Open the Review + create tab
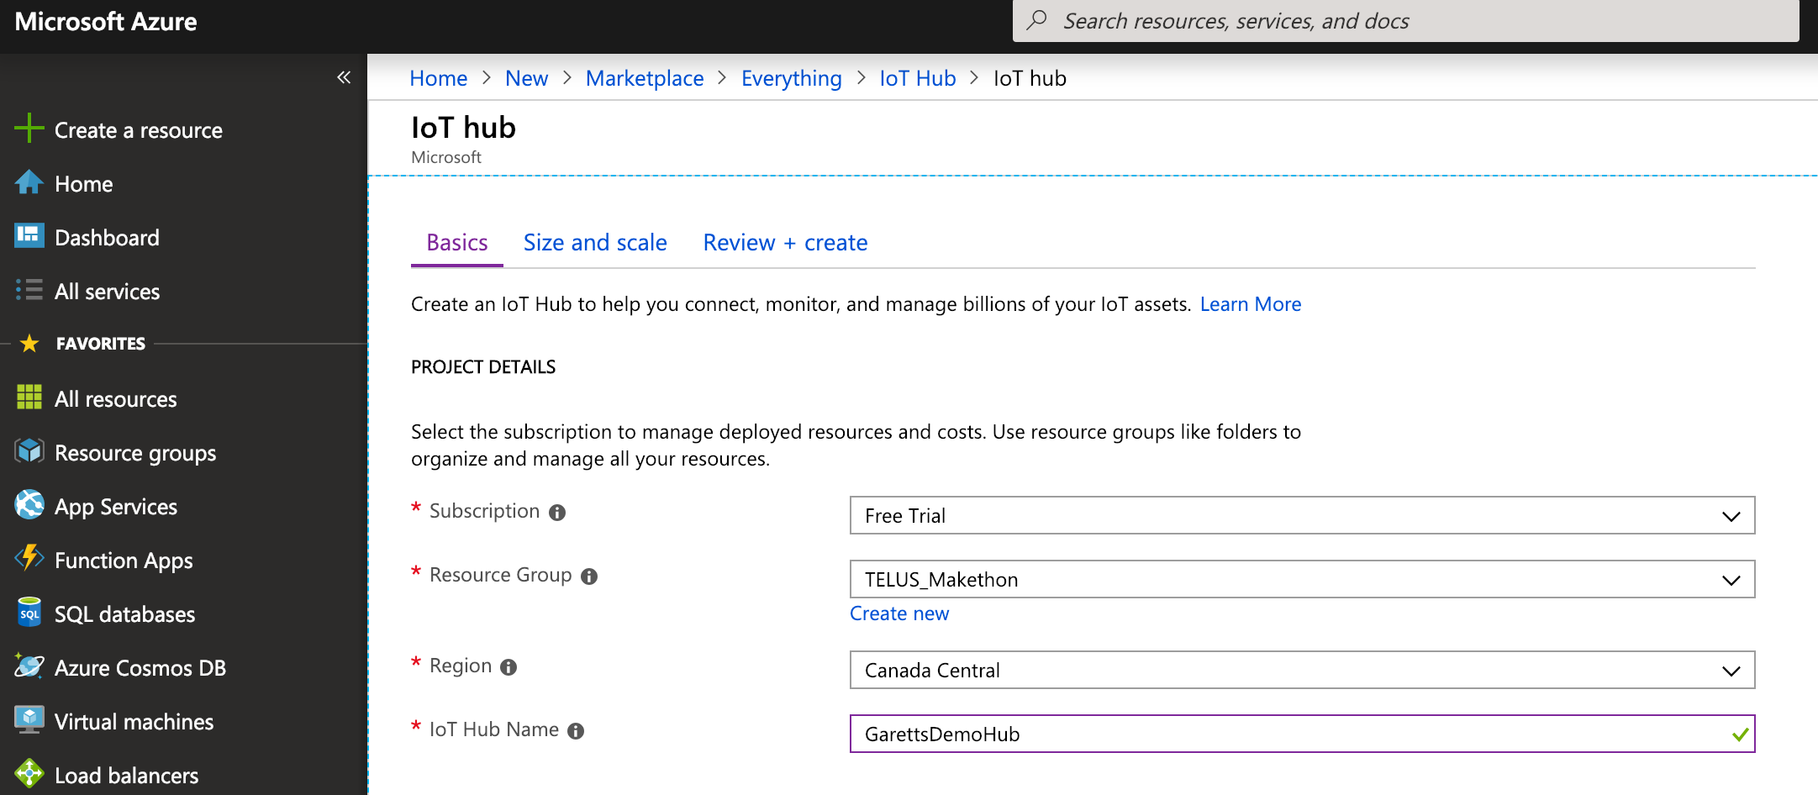The height and width of the screenshot is (795, 1818). coord(785,243)
